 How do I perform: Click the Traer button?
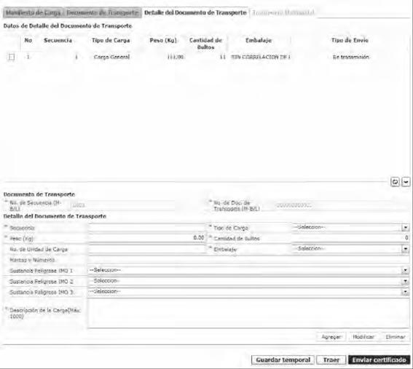click(x=331, y=360)
